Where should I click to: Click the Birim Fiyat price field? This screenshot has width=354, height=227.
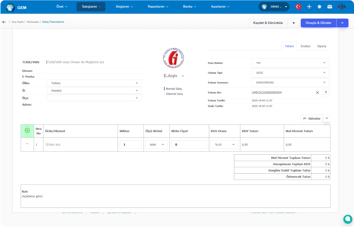tap(189, 145)
